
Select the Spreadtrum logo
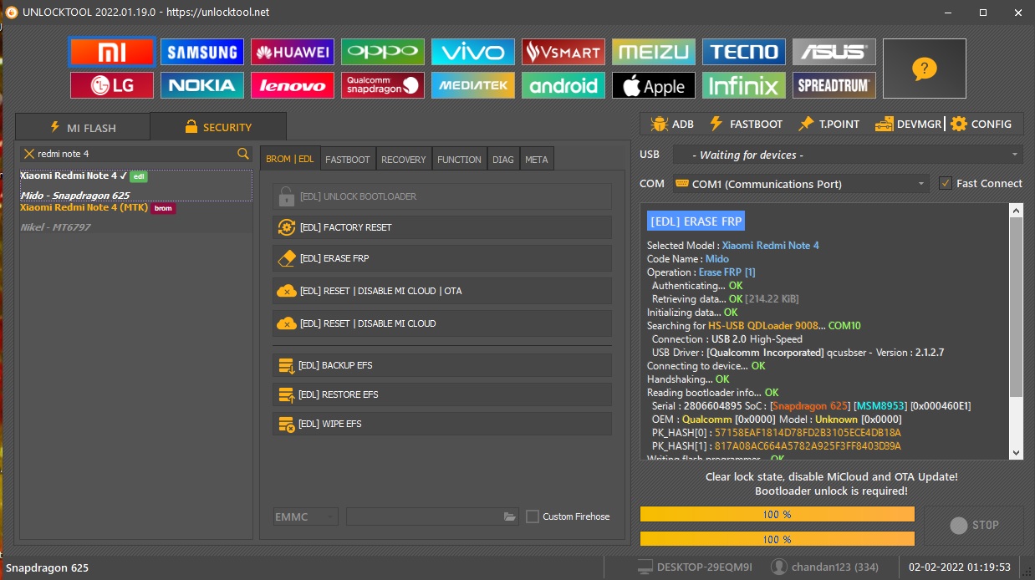click(x=834, y=85)
